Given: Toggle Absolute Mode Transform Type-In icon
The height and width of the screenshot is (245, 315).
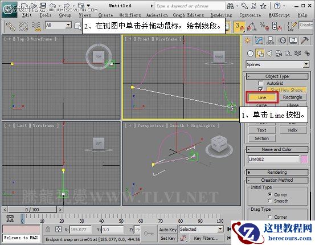Looking at the screenshot, I should [59, 229].
